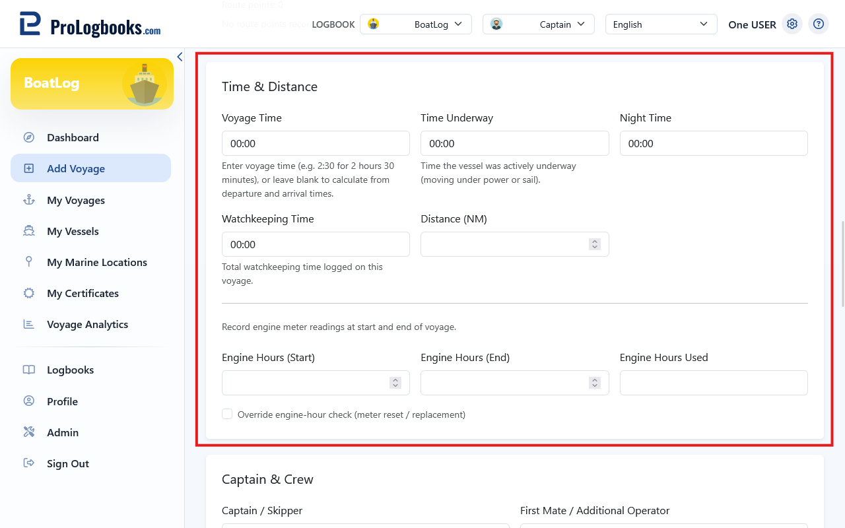Focus the Time Underway field
This screenshot has width=845, height=528.
coord(514,143)
